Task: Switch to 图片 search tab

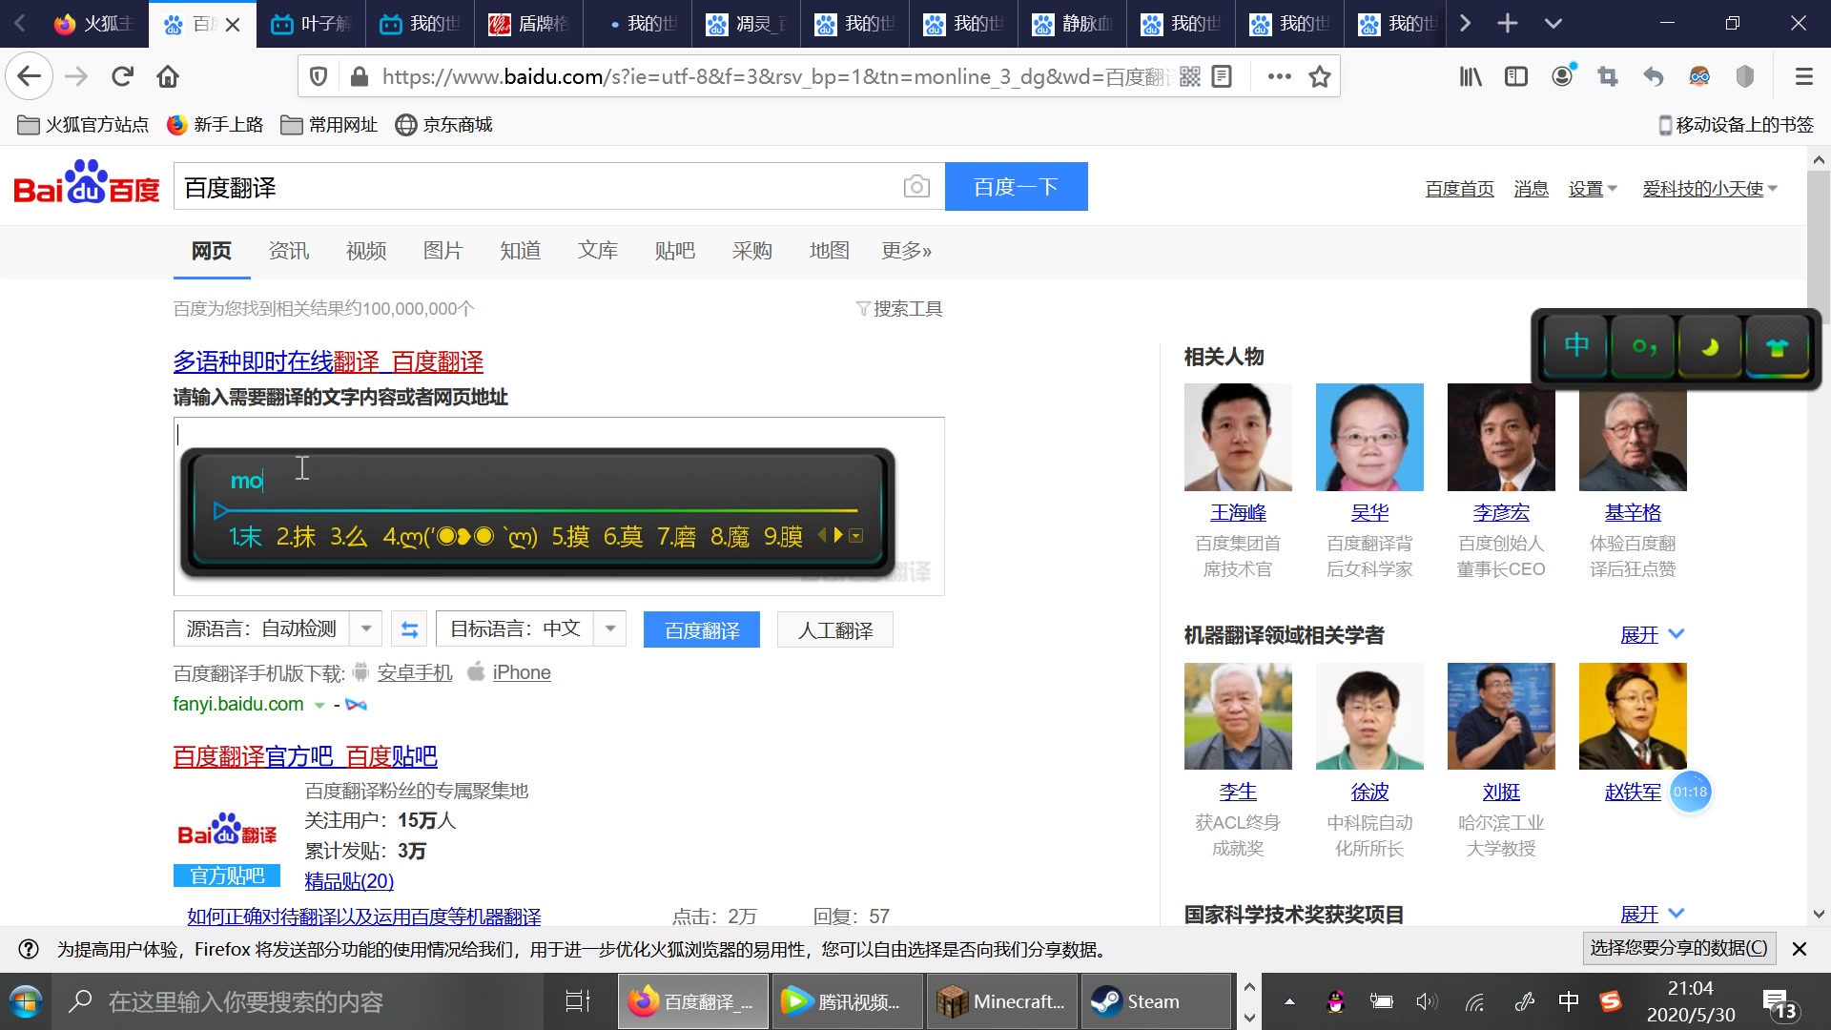Action: [x=443, y=250]
